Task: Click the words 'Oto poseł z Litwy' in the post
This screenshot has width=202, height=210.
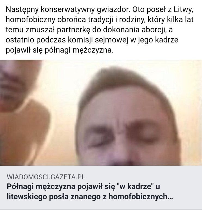Action: [163, 10]
